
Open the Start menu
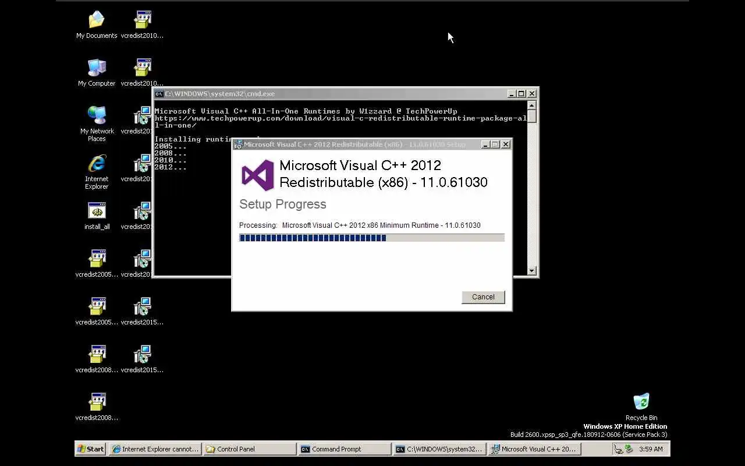91,449
